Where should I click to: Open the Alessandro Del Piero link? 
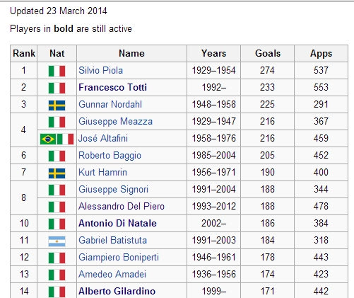click(x=122, y=206)
